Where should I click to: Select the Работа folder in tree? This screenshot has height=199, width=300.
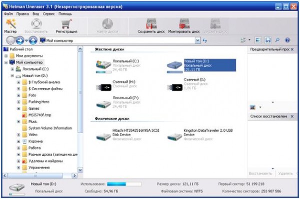34,148
